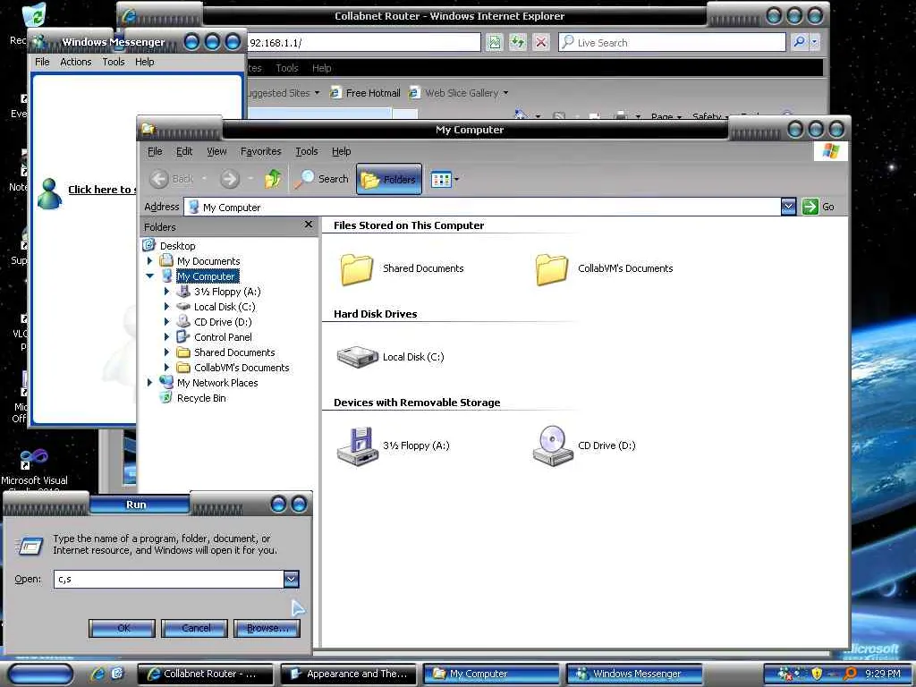
Task: Expand My Documents in folder tree
Action: 149,261
